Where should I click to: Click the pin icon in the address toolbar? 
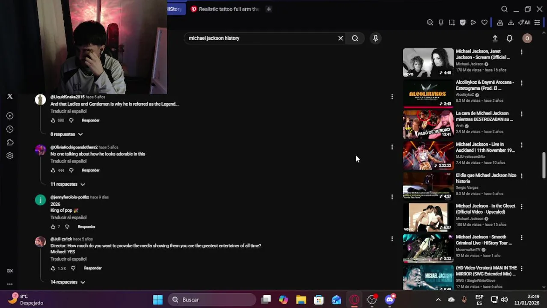tap(441, 22)
